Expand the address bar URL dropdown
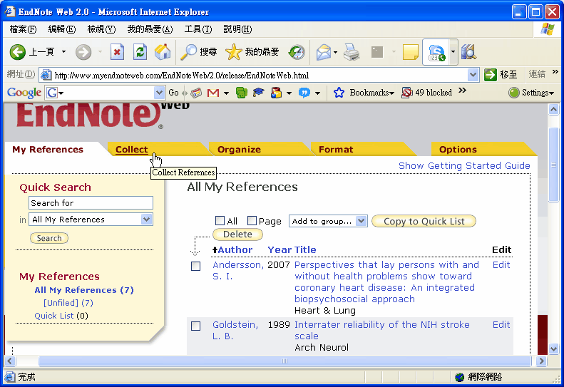 [473, 75]
